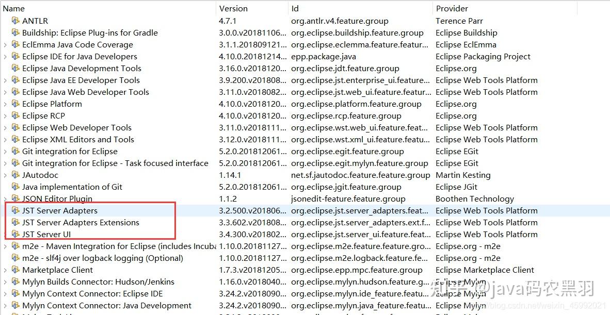Expand the m2e Maven Integration node
This screenshot has width=610, height=315.
(x=5, y=246)
